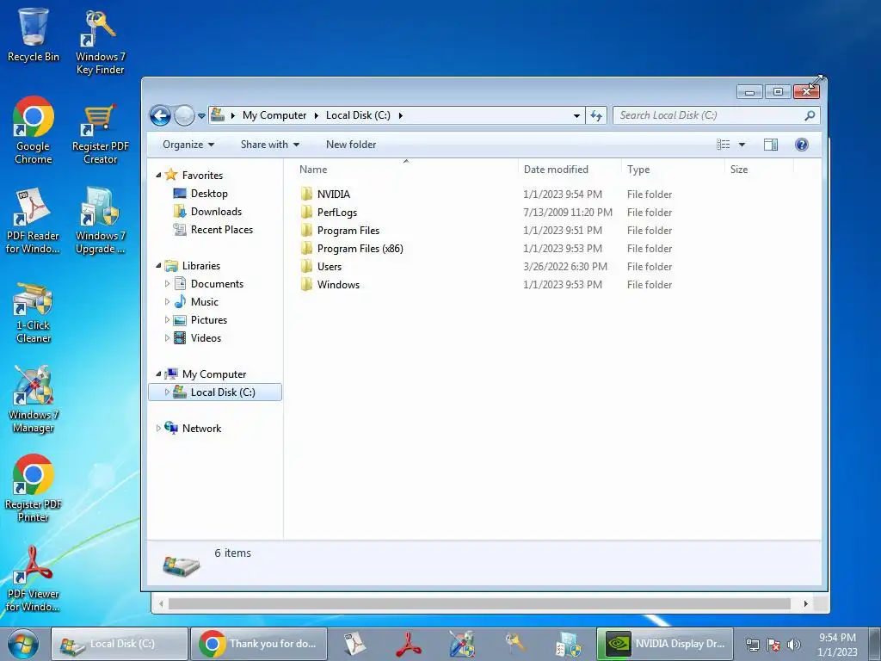Collapse the Libraries tree group
The image size is (881, 661).
(158, 266)
